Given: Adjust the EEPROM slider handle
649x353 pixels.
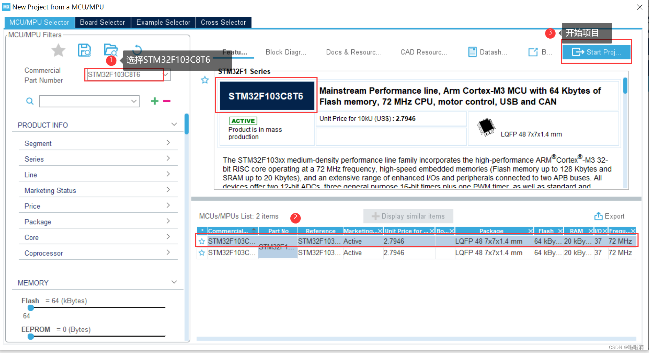Looking at the screenshot, I should click(31, 337).
